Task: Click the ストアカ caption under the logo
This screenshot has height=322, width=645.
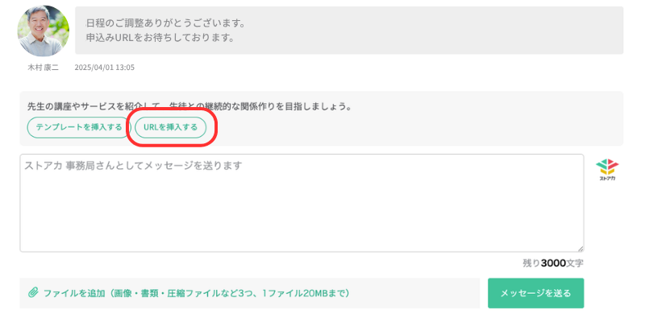Action: pyautogui.click(x=607, y=178)
